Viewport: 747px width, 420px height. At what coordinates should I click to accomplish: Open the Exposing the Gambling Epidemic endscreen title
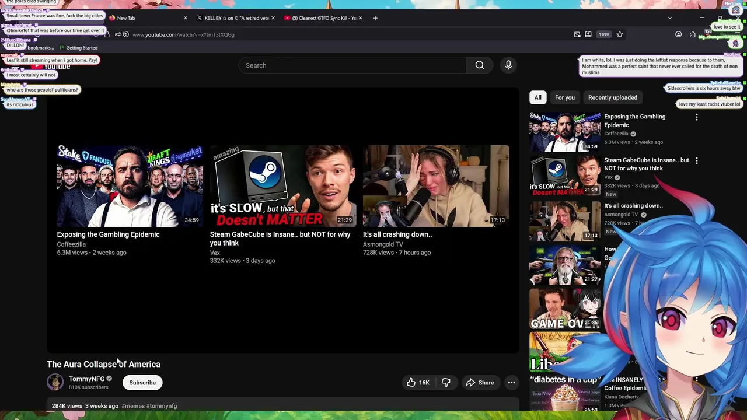pyautogui.click(x=108, y=235)
